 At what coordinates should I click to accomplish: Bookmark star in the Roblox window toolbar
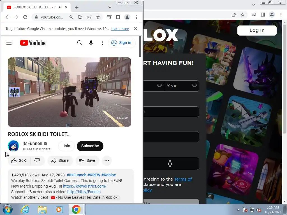[x=243, y=15]
